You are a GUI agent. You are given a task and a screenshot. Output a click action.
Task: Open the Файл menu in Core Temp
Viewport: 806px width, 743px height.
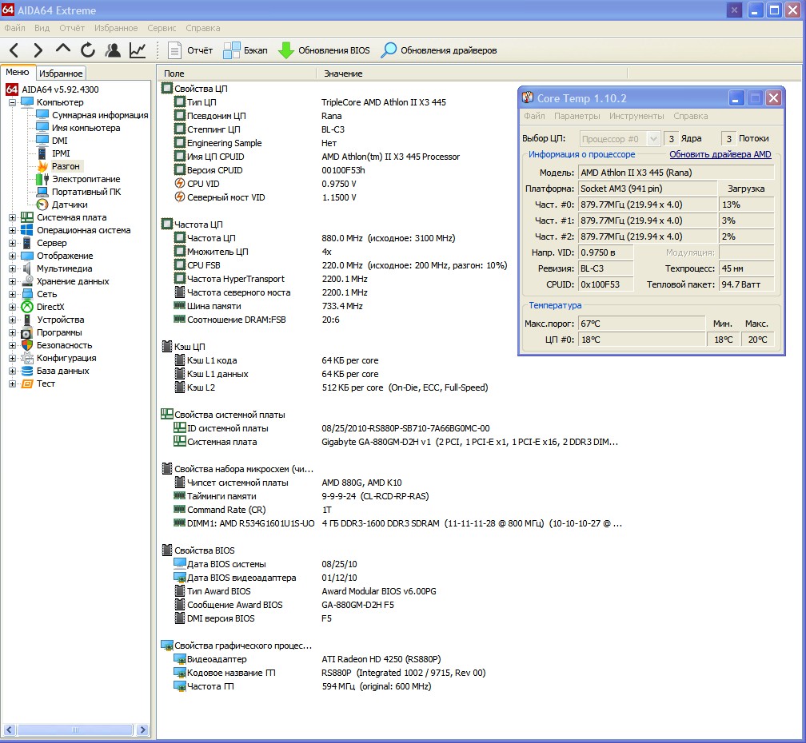pos(535,116)
